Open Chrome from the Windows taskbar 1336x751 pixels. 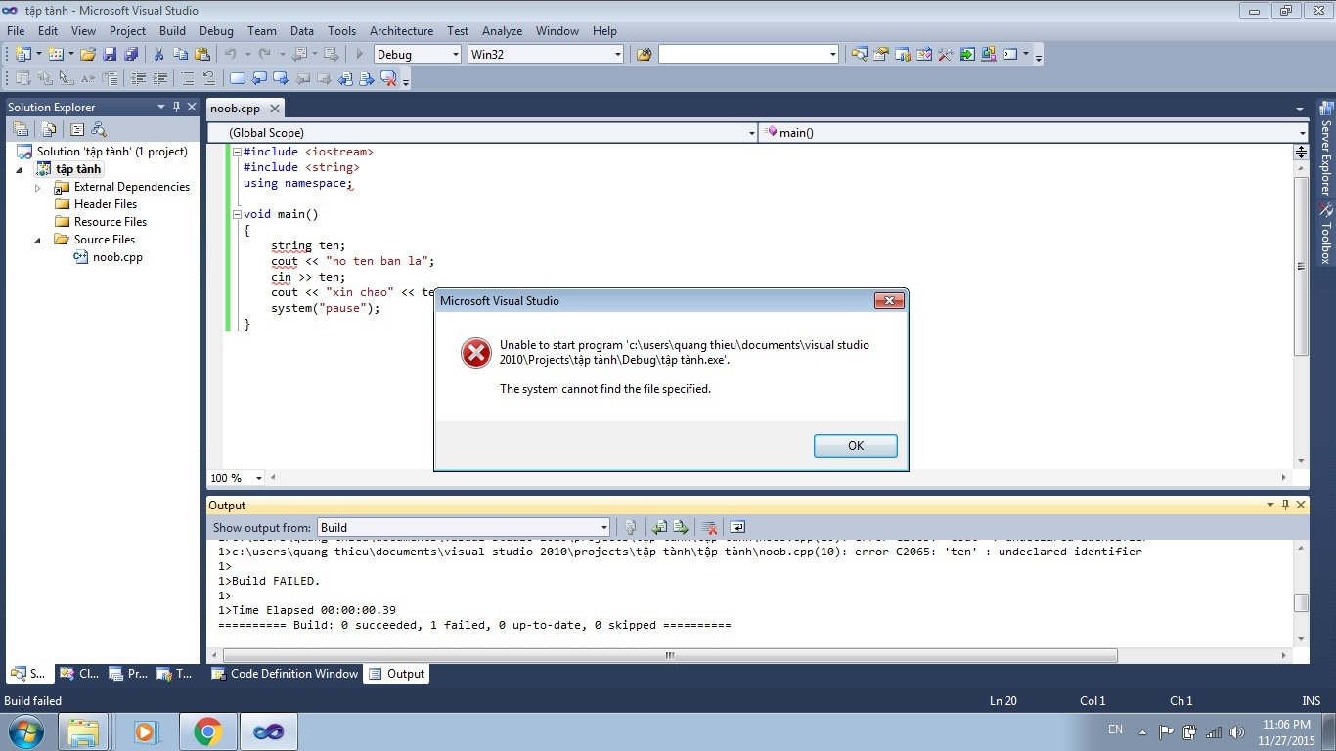pyautogui.click(x=207, y=731)
